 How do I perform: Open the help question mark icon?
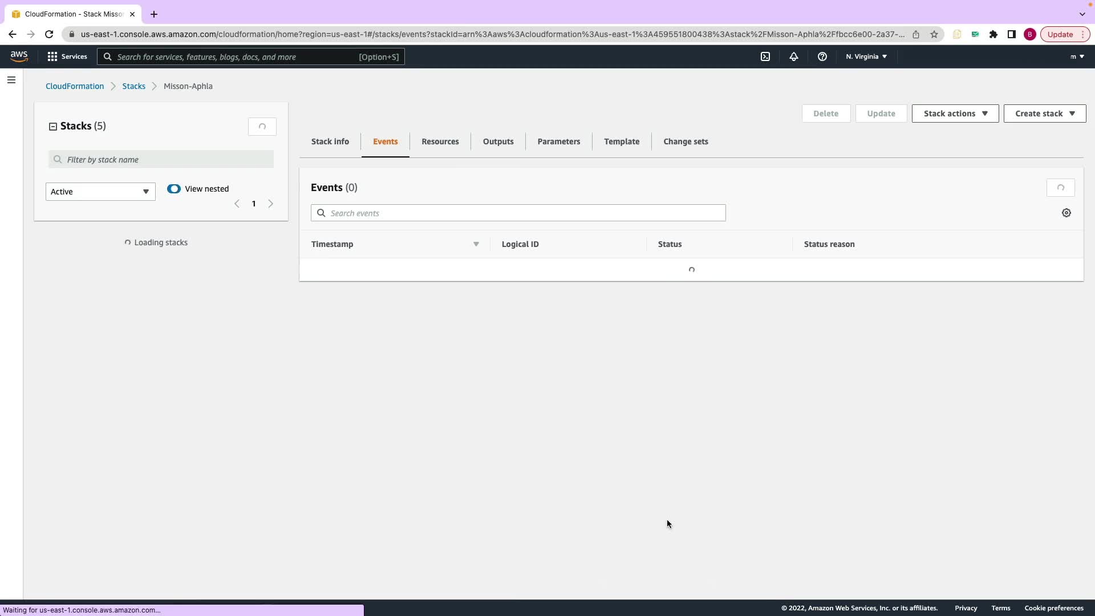click(x=822, y=56)
